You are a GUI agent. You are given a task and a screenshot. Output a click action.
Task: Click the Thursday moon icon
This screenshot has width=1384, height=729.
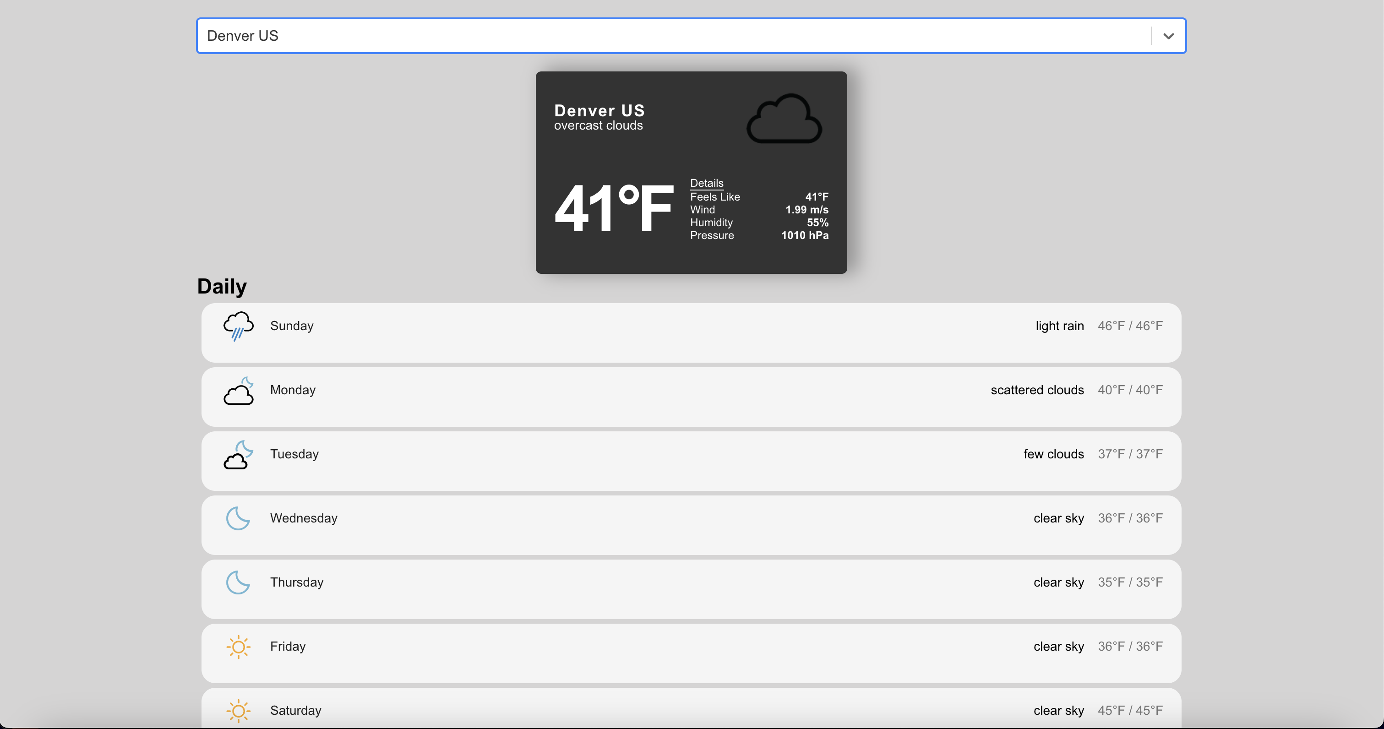238,582
